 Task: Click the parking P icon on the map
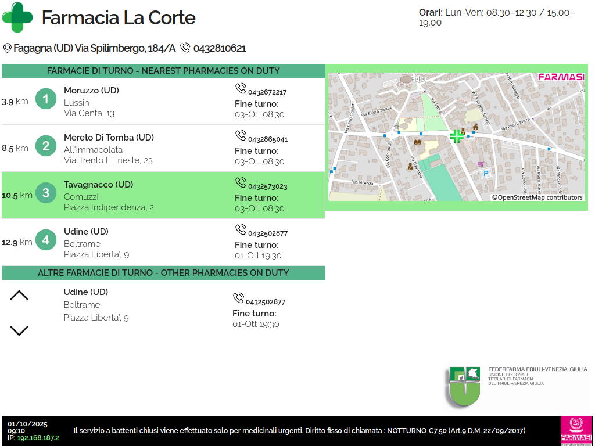[x=486, y=173]
